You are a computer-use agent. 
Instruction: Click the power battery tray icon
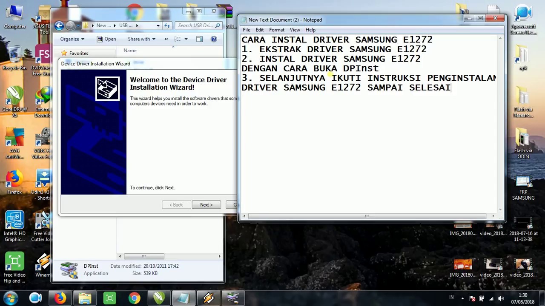tap(482, 299)
